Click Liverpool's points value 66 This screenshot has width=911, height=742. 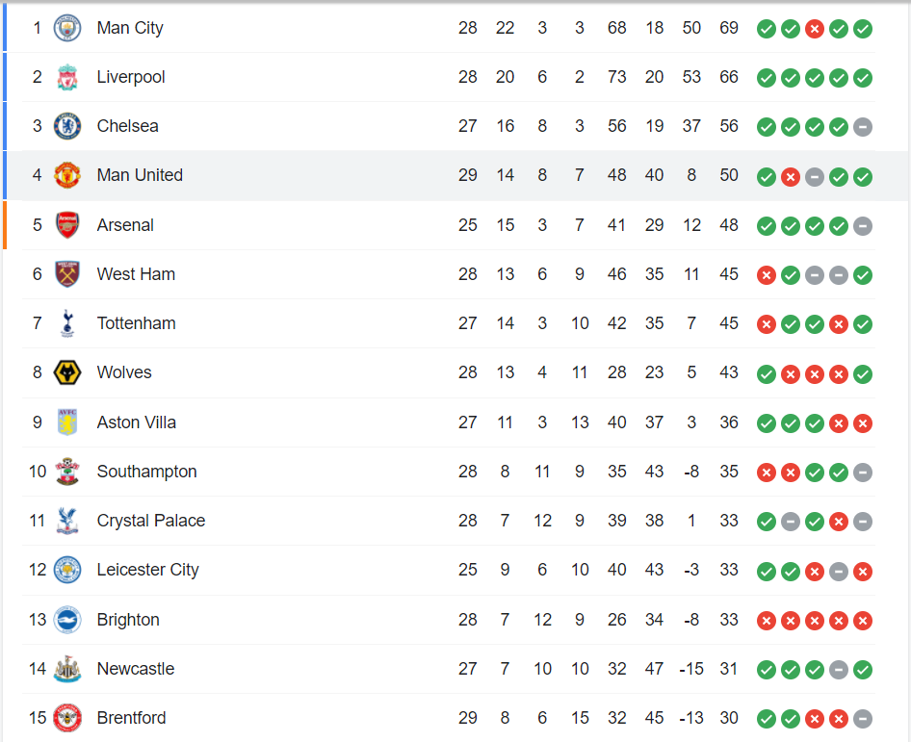(x=729, y=77)
